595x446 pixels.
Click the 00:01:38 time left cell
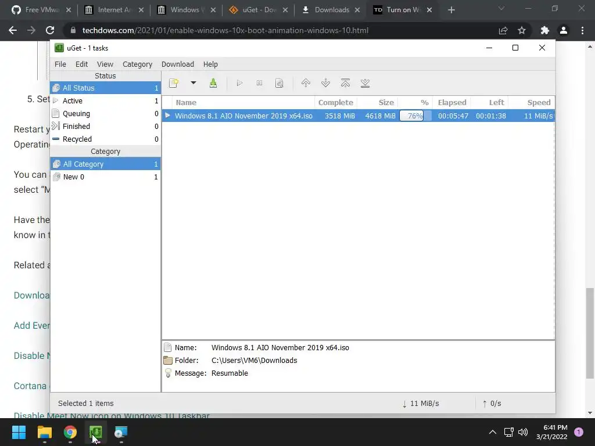click(491, 116)
